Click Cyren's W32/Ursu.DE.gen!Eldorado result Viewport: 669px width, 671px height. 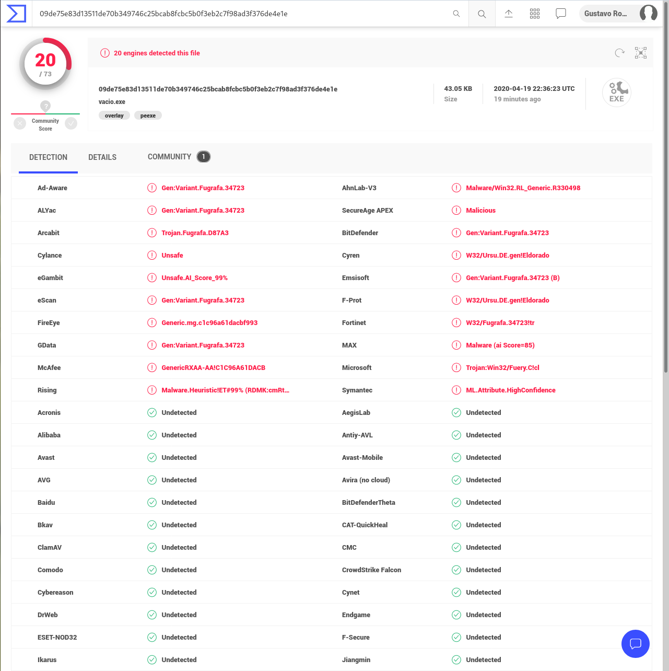pyautogui.click(x=508, y=256)
